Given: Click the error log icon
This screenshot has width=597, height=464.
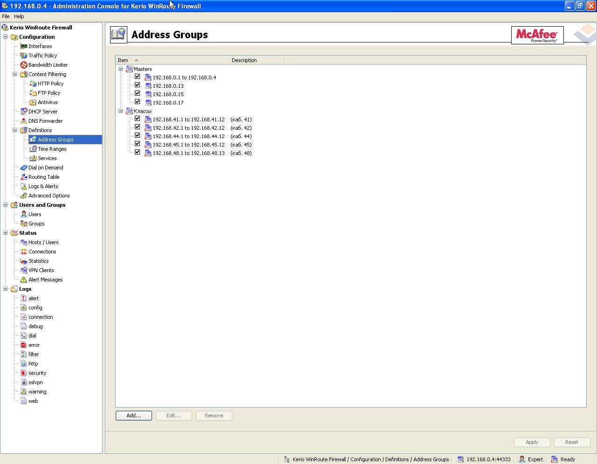Looking at the screenshot, I should (x=23, y=345).
